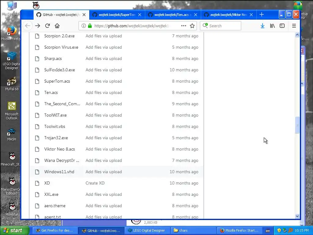Open Wana Decrypt0r file link
Viewport: 313px width, 235px height.
click(62, 160)
